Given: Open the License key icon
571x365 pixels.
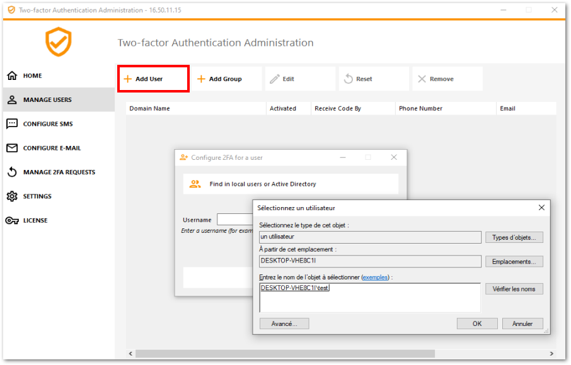Looking at the screenshot, I should pyautogui.click(x=12, y=220).
